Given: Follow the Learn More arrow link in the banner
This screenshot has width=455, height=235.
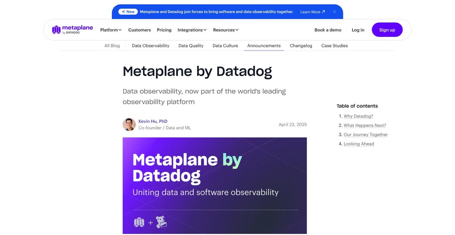Looking at the screenshot, I should click(312, 12).
